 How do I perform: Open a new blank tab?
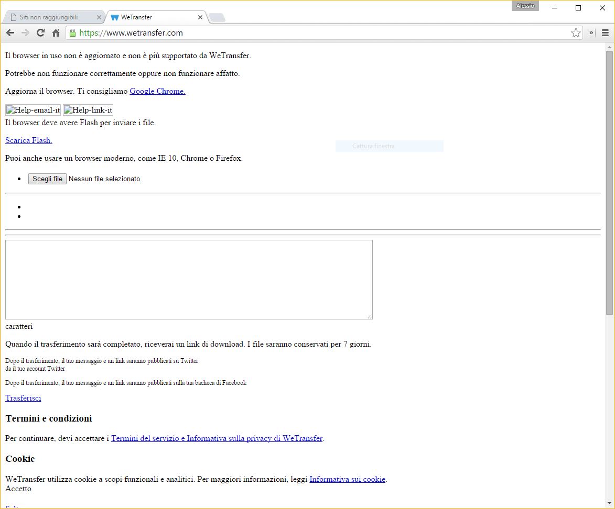[x=217, y=18]
